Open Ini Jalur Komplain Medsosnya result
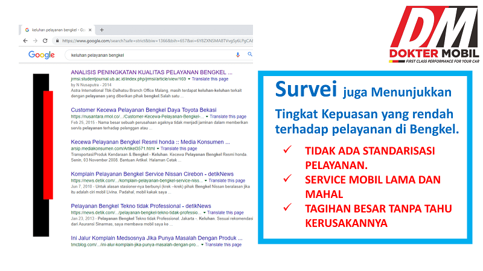This screenshot has height=271, width=483. pyautogui.click(x=156, y=238)
